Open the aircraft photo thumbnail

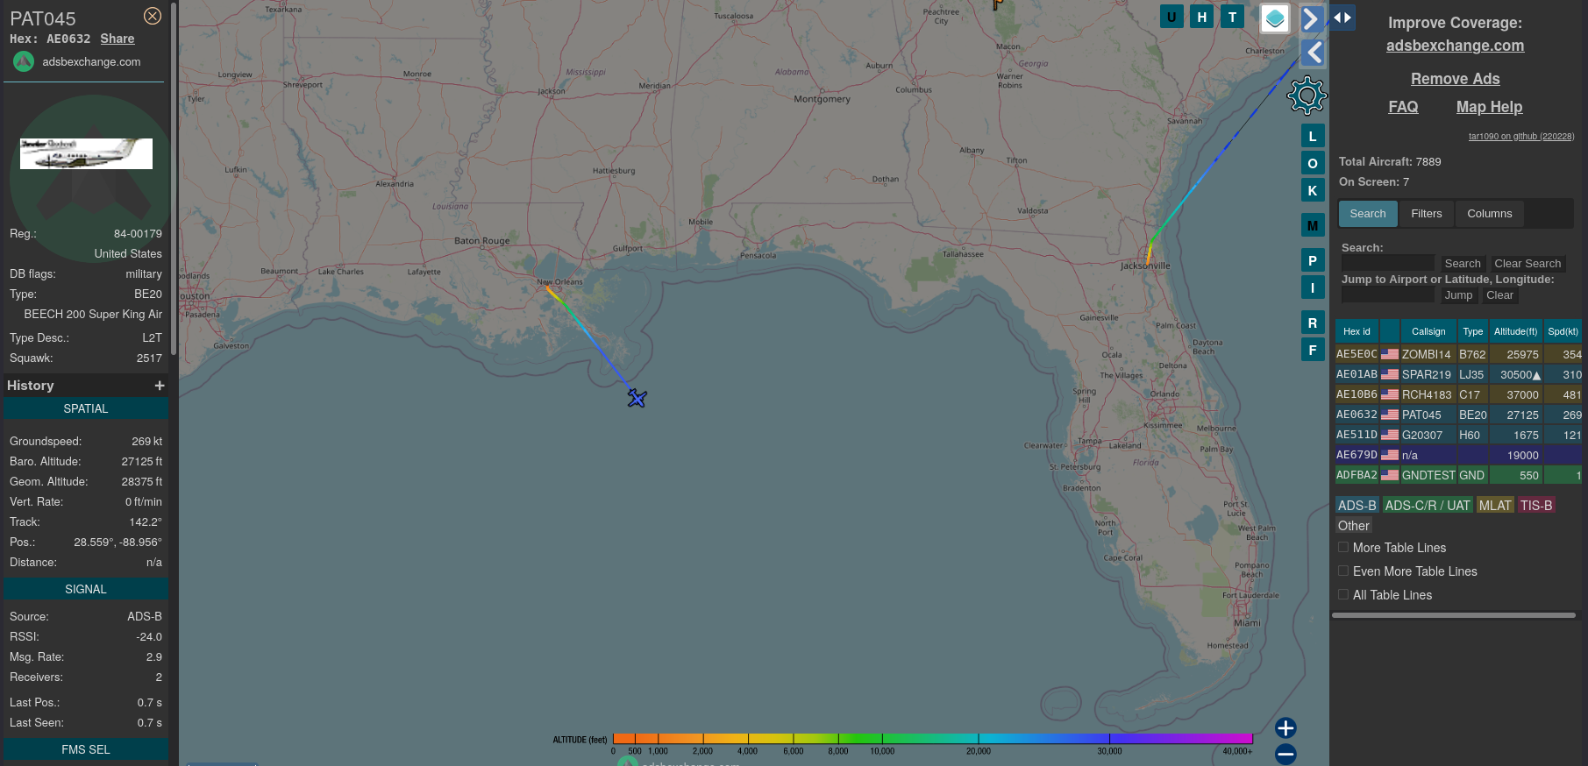[86, 153]
